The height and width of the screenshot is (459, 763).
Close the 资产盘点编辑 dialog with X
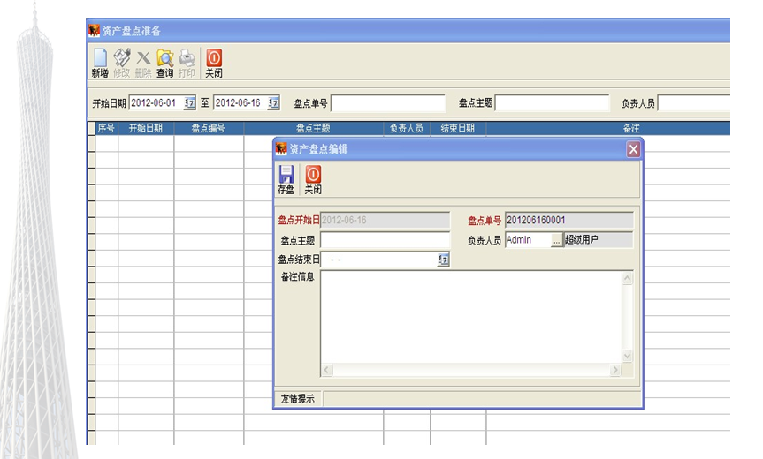(633, 149)
